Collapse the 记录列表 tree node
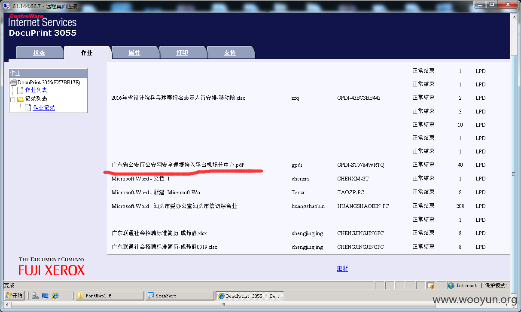Image resolution: width=521 pixels, height=312 pixels. pos(13,99)
